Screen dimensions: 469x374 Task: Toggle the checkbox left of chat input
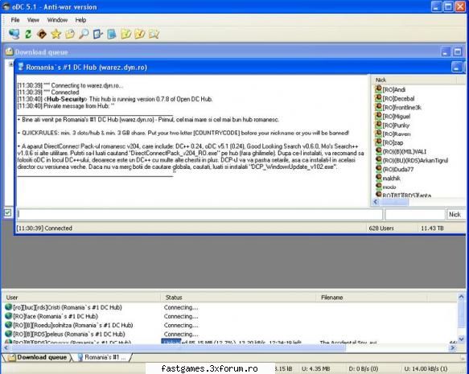(8, 213)
